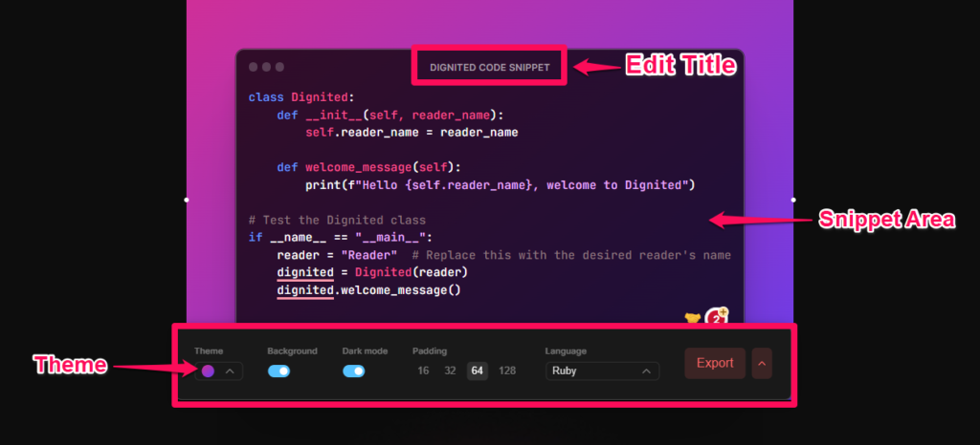This screenshot has width=980, height=445.
Task: Click the red notification badge showing 2
Action: [716, 317]
